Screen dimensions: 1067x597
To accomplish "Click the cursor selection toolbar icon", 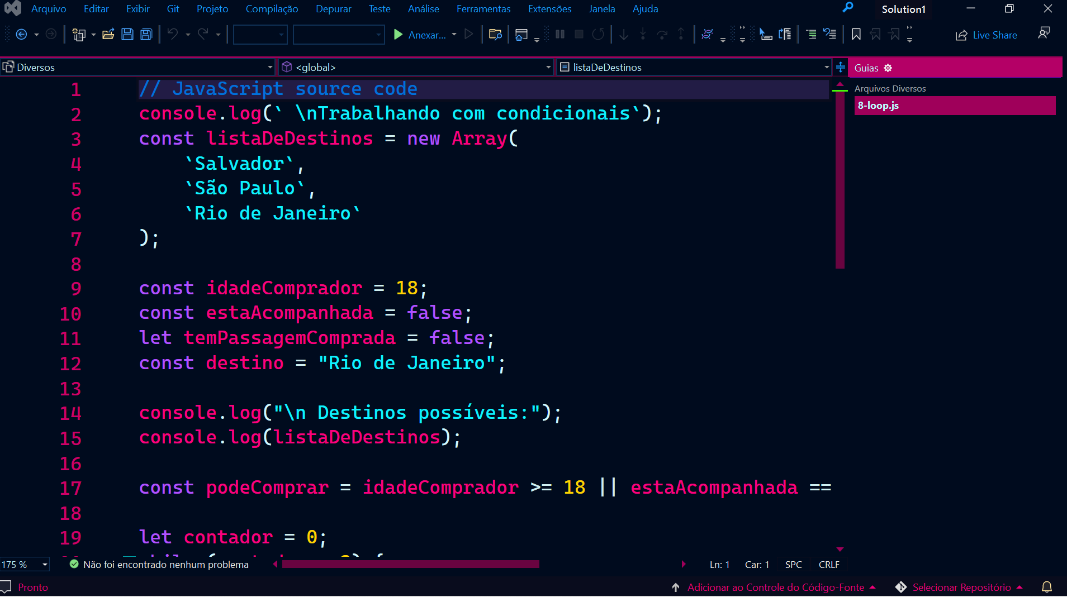I will coord(765,35).
